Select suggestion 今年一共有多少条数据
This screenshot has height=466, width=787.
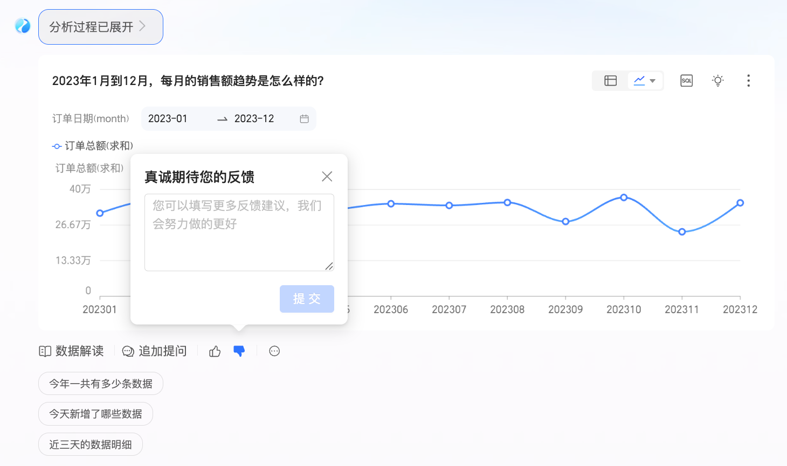pos(101,384)
